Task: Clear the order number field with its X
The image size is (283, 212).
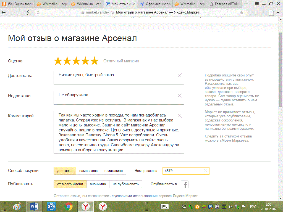Action: [x=205, y=171]
